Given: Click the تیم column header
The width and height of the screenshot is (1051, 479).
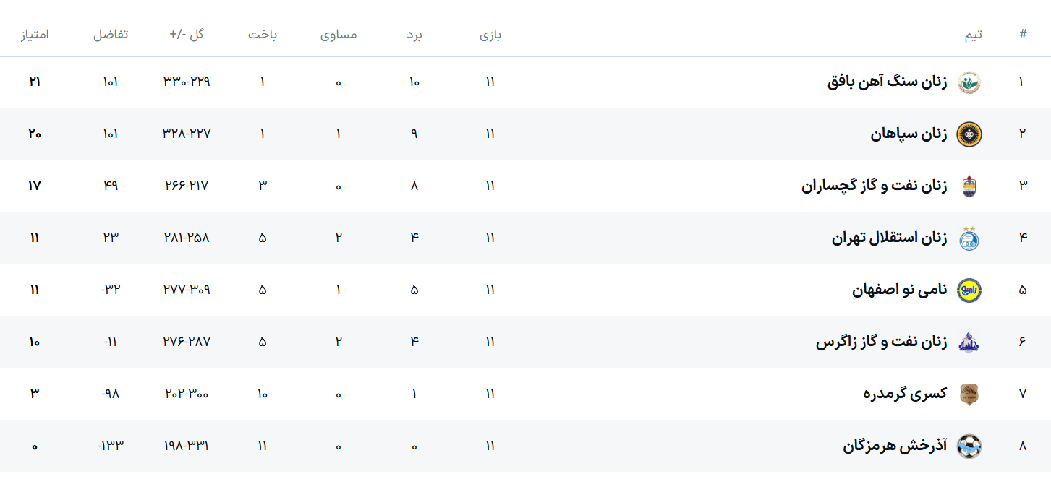Looking at the screenshot, I should 974,35.
